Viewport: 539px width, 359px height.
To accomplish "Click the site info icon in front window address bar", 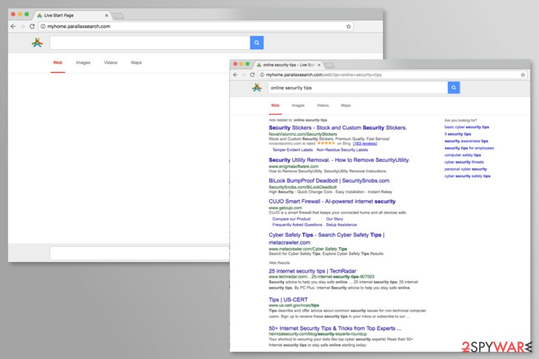I will click(262, 75).
